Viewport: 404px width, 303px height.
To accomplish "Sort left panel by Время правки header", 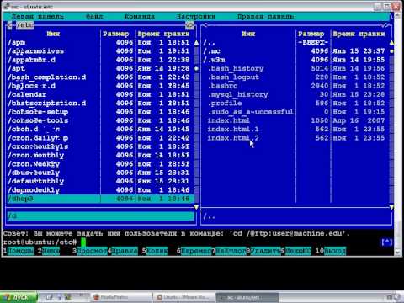I will [x=163, y=34].
